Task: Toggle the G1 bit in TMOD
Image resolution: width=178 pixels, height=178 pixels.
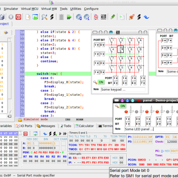Action: [81, 149]
